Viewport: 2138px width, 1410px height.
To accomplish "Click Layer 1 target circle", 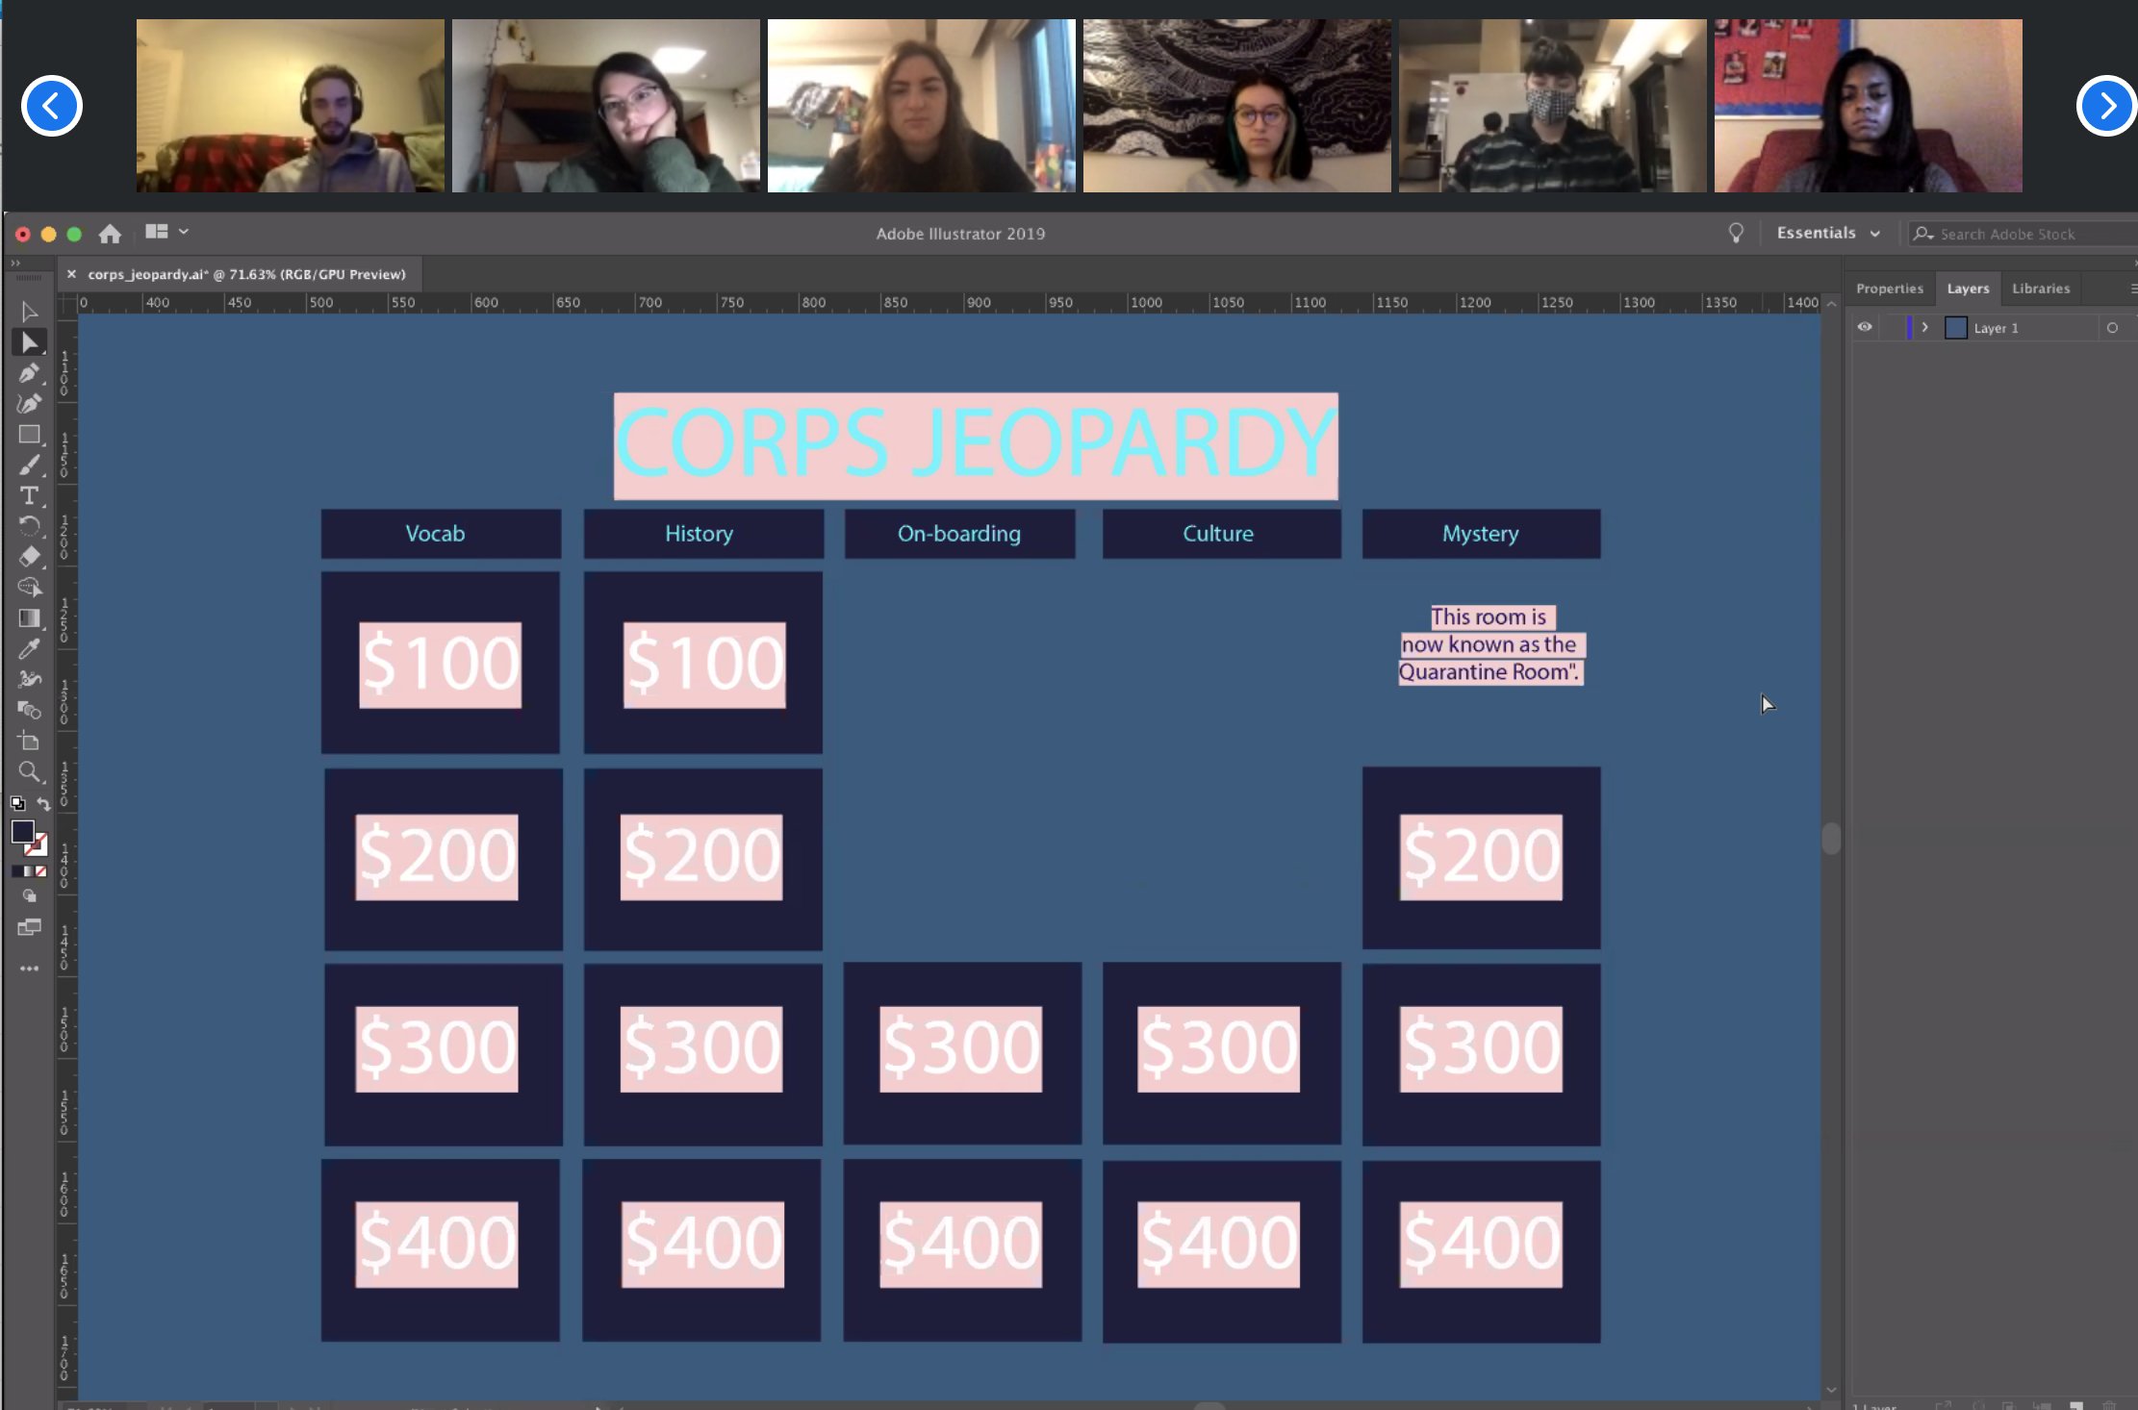I will coord(2112,328).
